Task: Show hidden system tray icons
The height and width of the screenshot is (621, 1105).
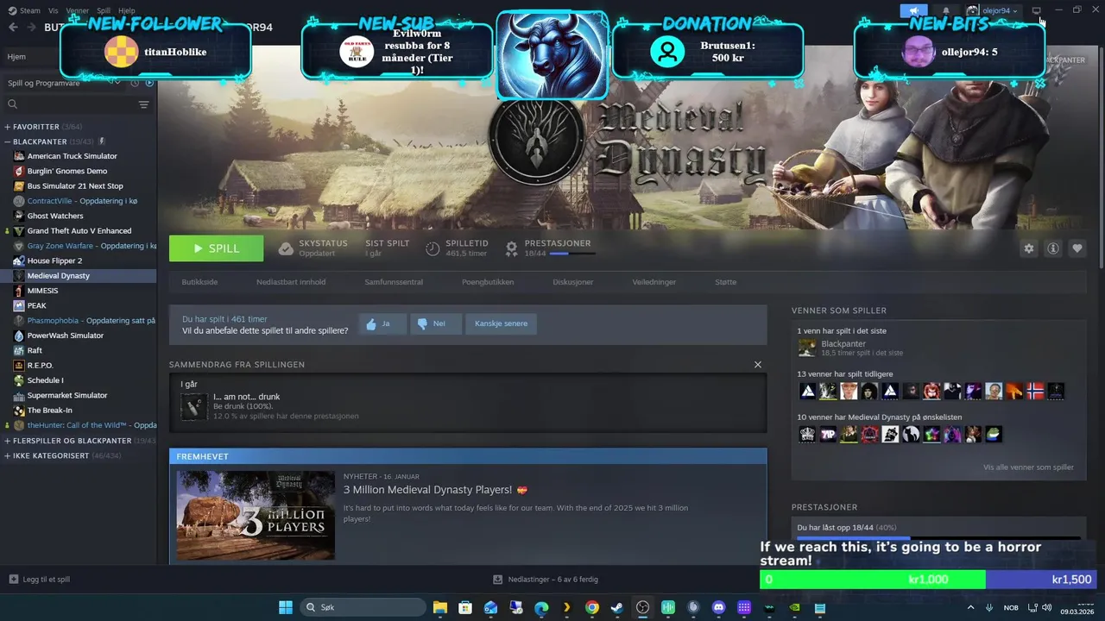Action: (x=971, y=607)
